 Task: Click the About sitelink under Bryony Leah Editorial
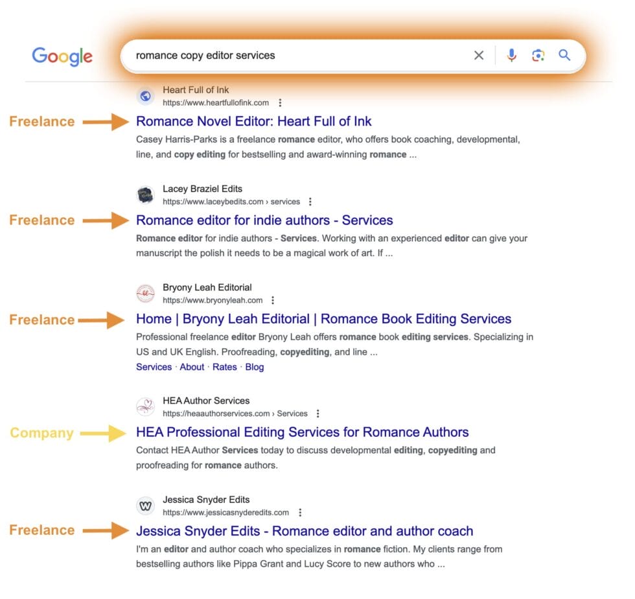[x=192, y=367]
